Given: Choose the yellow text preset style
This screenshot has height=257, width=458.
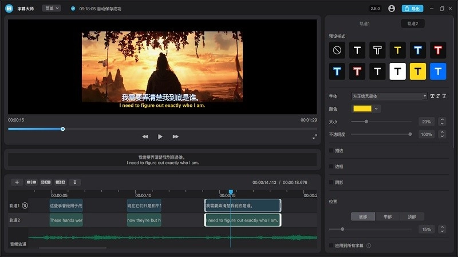Looking at the screenshot, I should 398,50.
